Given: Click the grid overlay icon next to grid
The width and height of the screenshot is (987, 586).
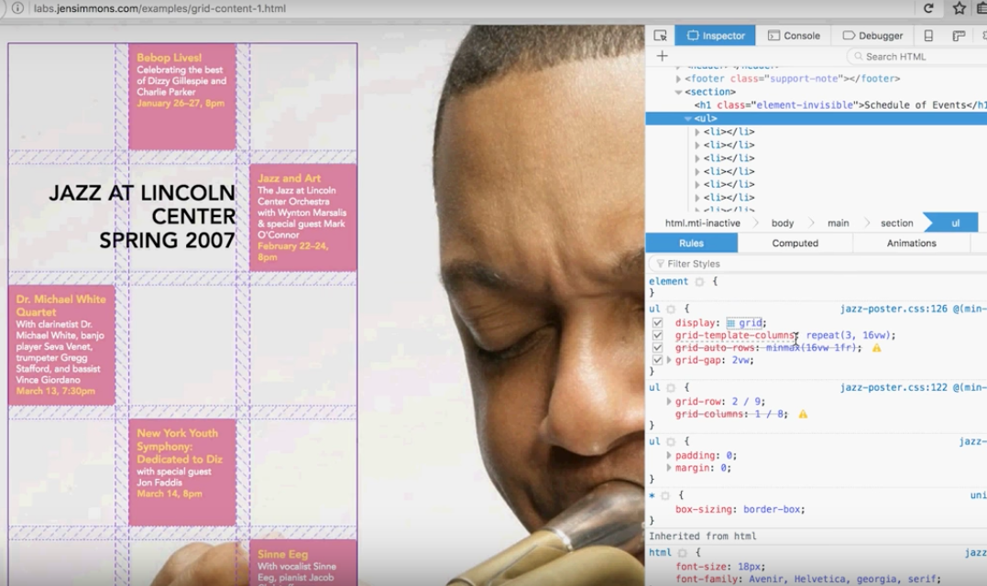Looking at the screenshot, I should click(730, 323).
